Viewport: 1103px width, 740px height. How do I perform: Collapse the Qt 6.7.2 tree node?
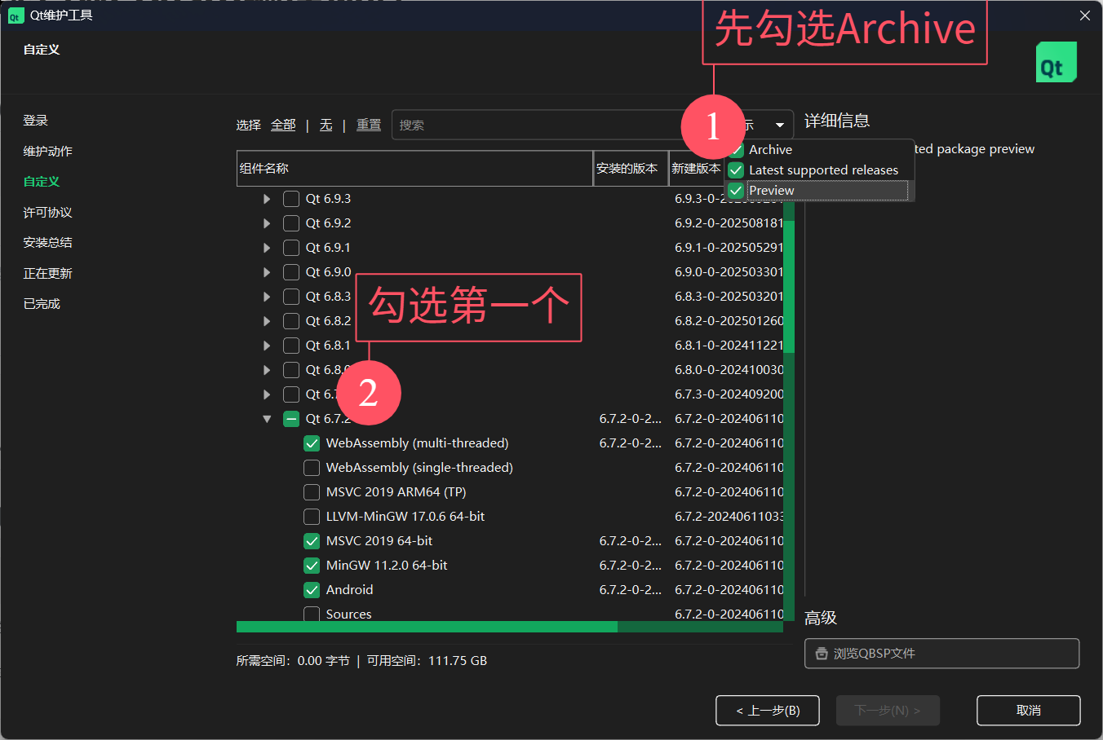(x=267, y=419)
